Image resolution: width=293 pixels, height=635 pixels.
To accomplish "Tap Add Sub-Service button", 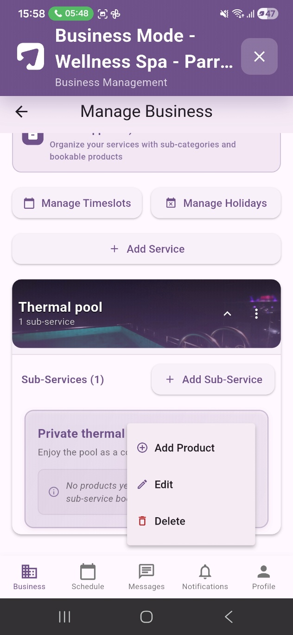I will [213, 379].
